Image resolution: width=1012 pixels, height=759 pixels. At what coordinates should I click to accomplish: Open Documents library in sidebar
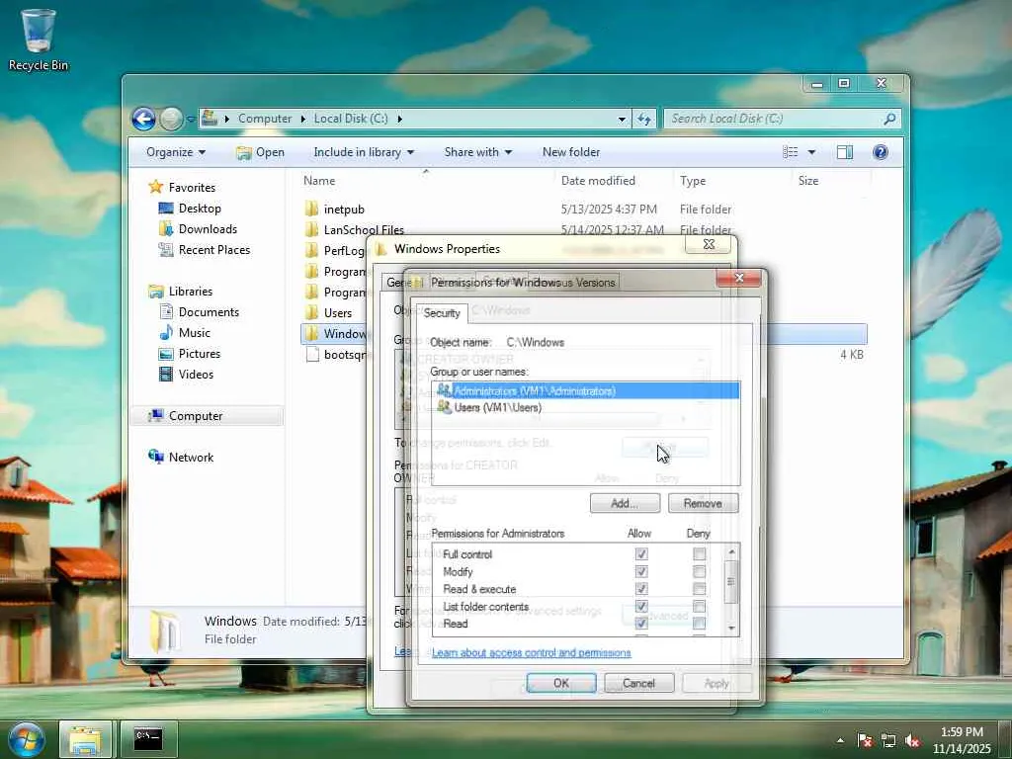[199, 312]
